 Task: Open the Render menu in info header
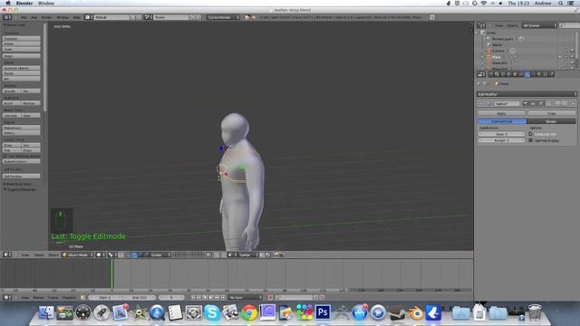pyautogui.click(x=46, y=17)
